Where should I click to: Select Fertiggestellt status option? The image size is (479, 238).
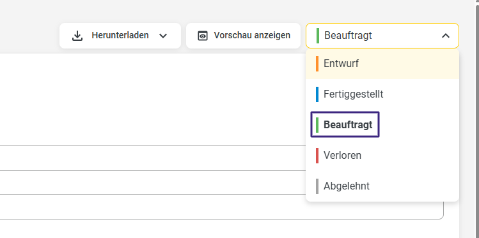click(382, 94)
